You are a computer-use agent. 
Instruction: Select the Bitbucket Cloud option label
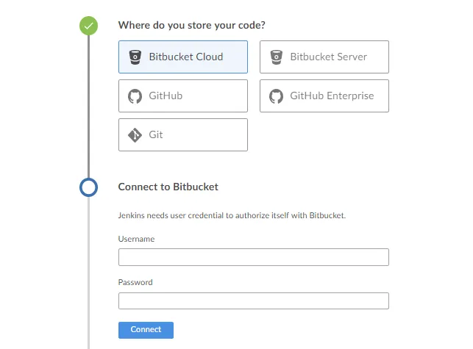186,57
